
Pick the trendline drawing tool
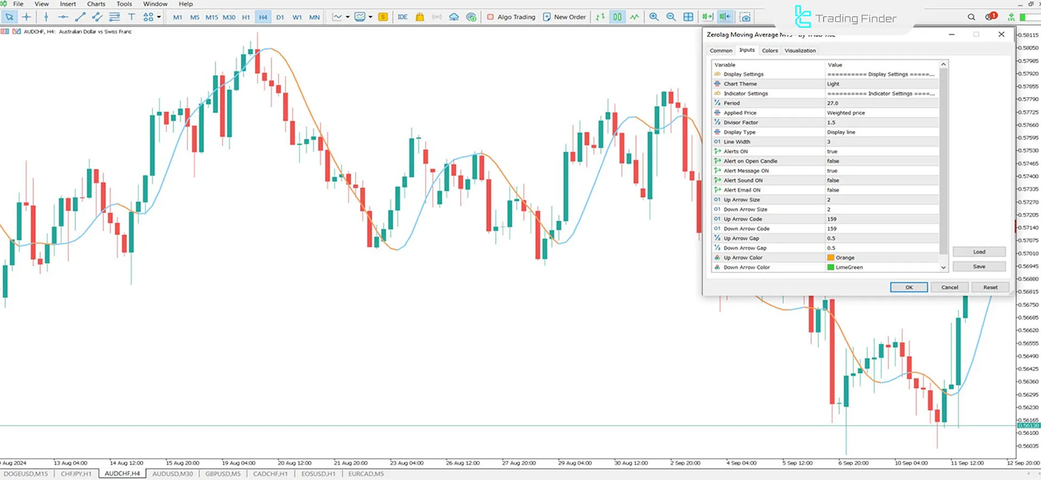click(x=80, y=17)
